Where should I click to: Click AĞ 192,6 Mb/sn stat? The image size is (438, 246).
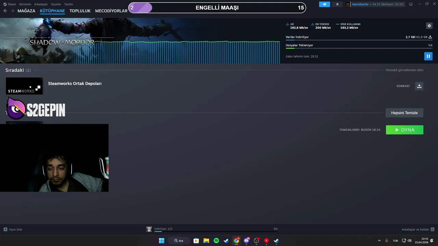coord(297,26)
